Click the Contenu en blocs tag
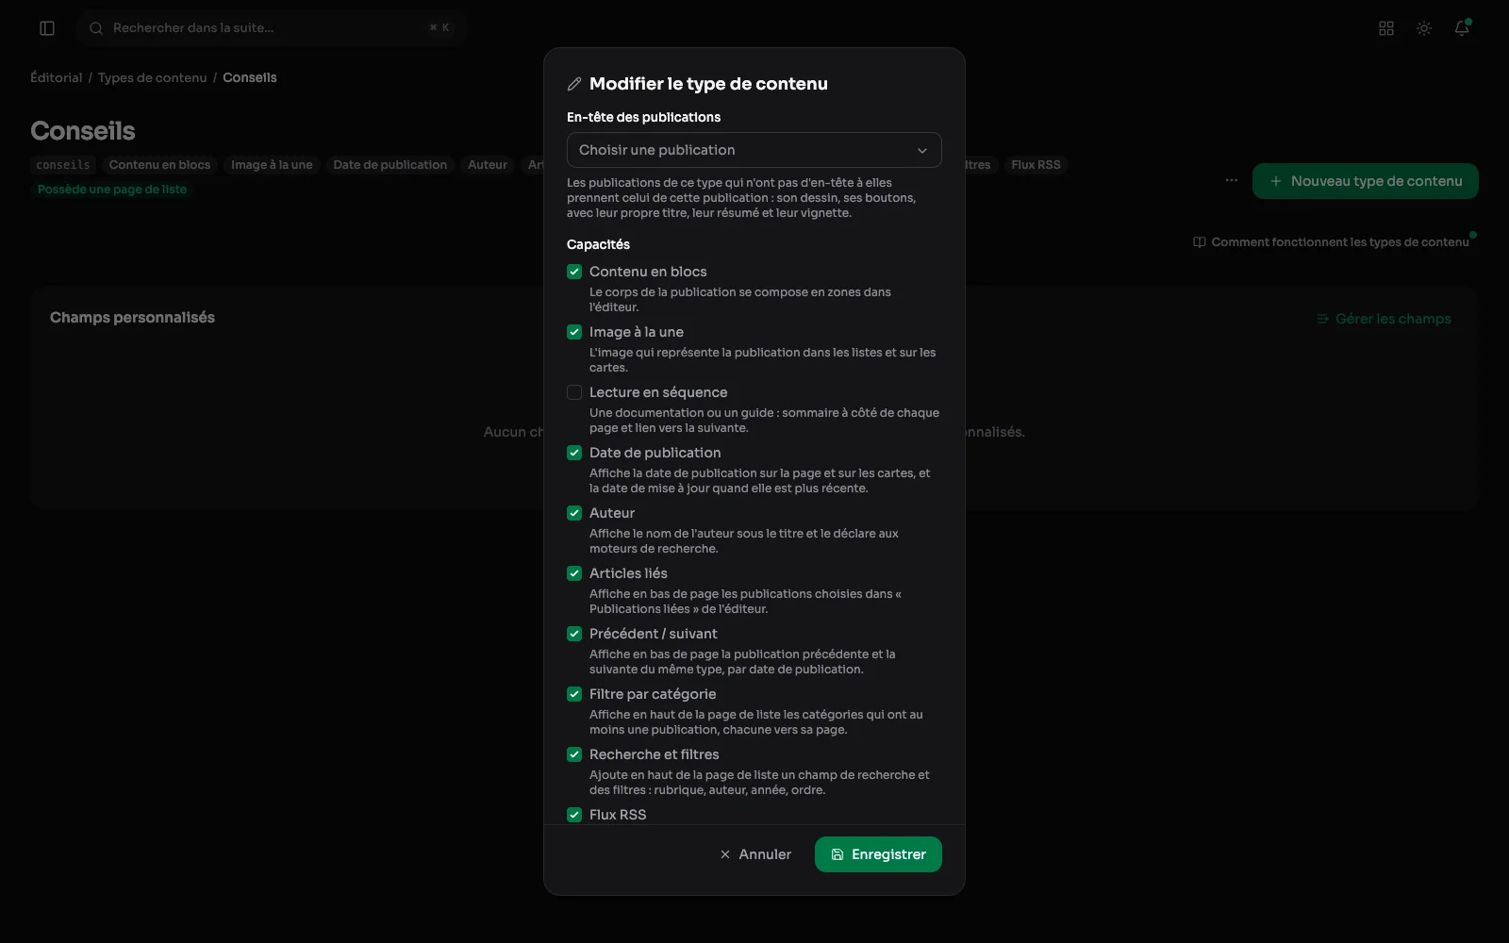This screenshot has height=943, width=1509. pyautogui.click(x=160, y=165)
